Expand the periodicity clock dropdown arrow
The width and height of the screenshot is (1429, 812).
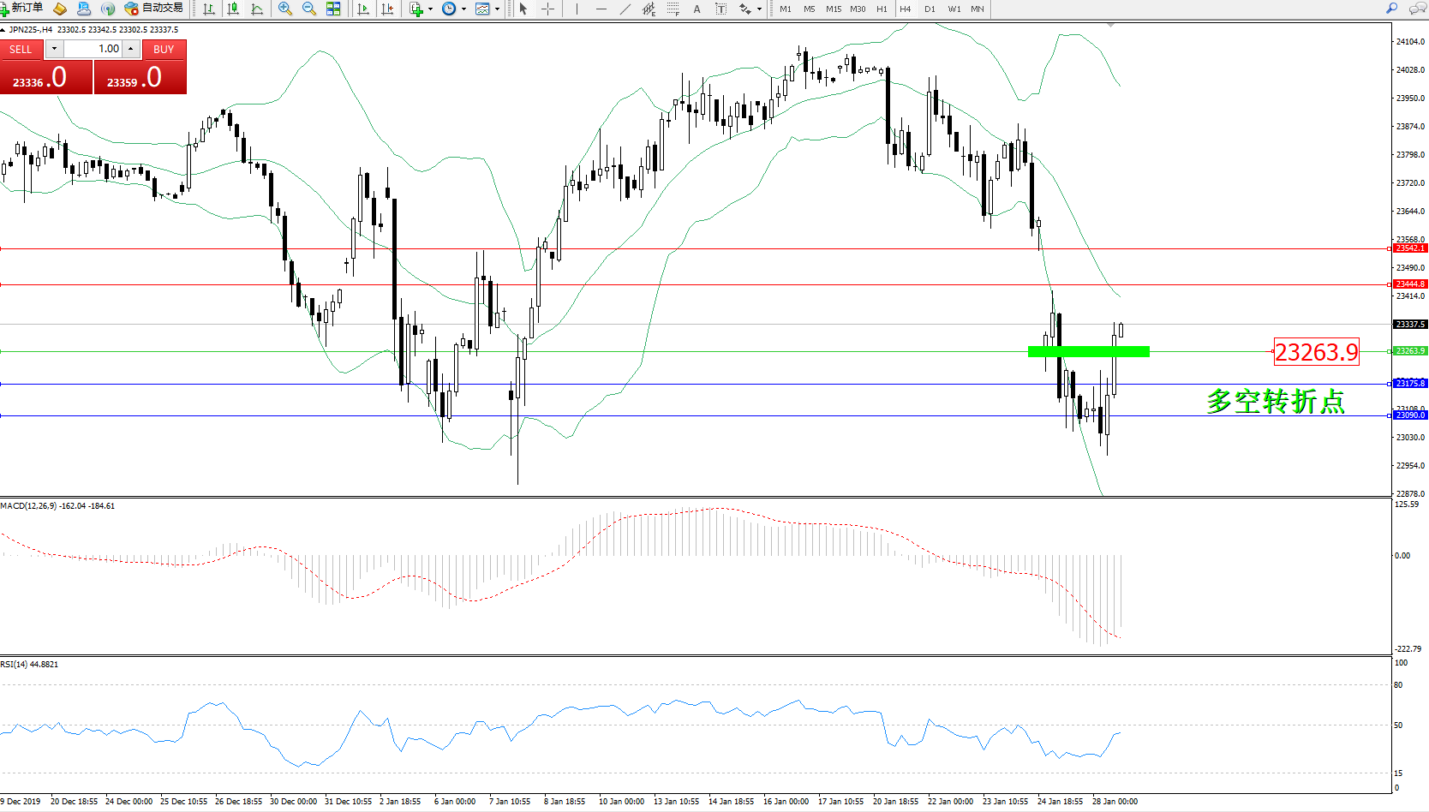pyautogui.click(x=463, y=9)
